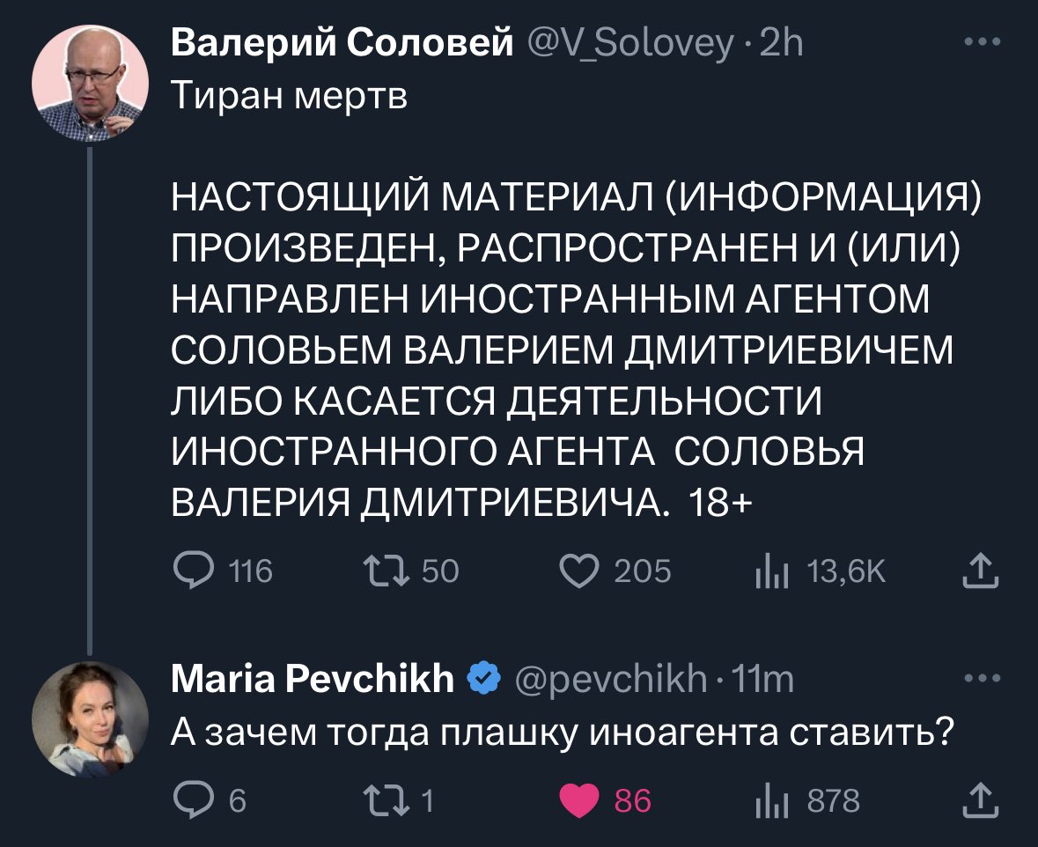This screenshot has height=847, width=1038.
Task: View analytics showing 878 views
Action: (x=772, y=800)
